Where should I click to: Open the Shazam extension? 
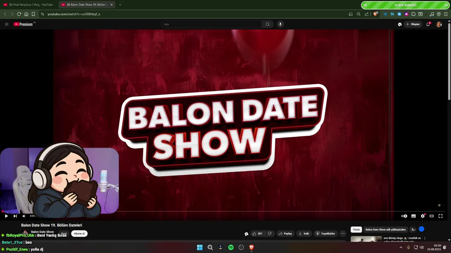point(399,14)
